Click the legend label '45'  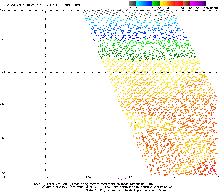tap(197, 8)
